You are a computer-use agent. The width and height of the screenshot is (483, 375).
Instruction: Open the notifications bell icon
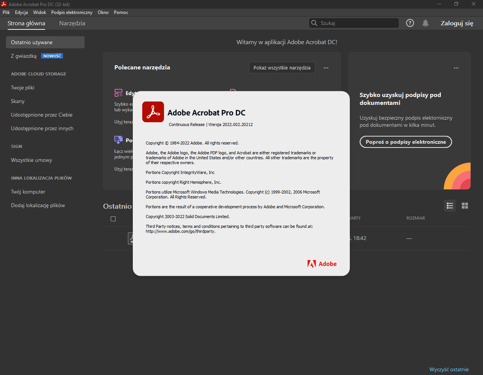point(425,23)
